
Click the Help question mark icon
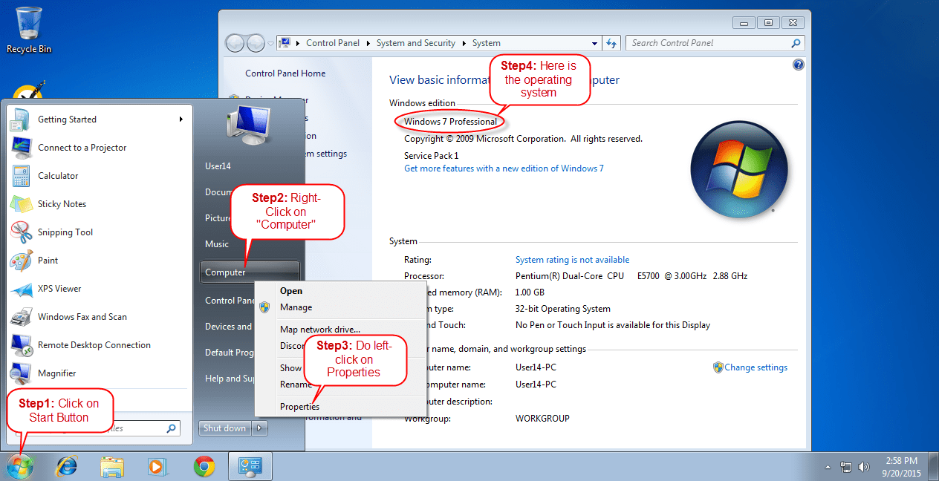tap(799, 65)
